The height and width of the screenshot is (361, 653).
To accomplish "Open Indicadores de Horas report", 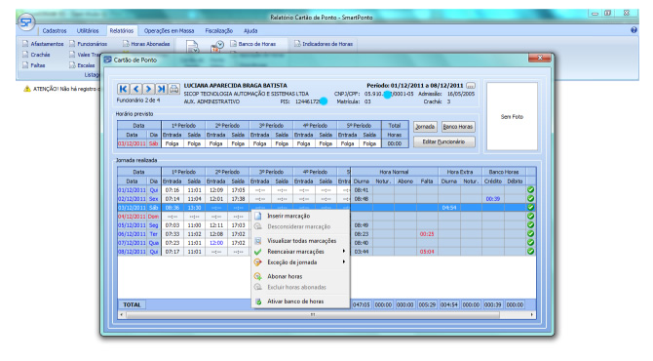I will click(324, 44).
